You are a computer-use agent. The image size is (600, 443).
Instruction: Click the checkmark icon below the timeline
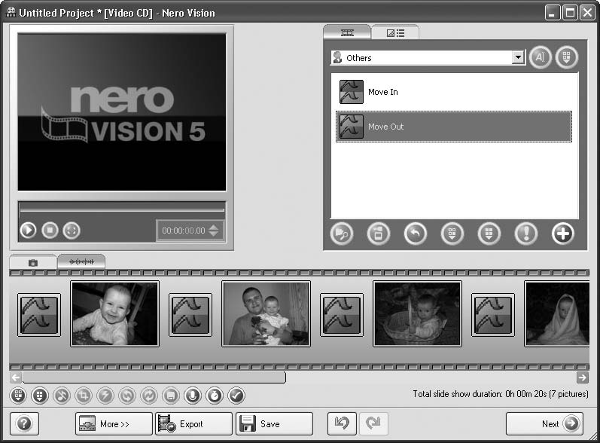(x=236, y=395)
